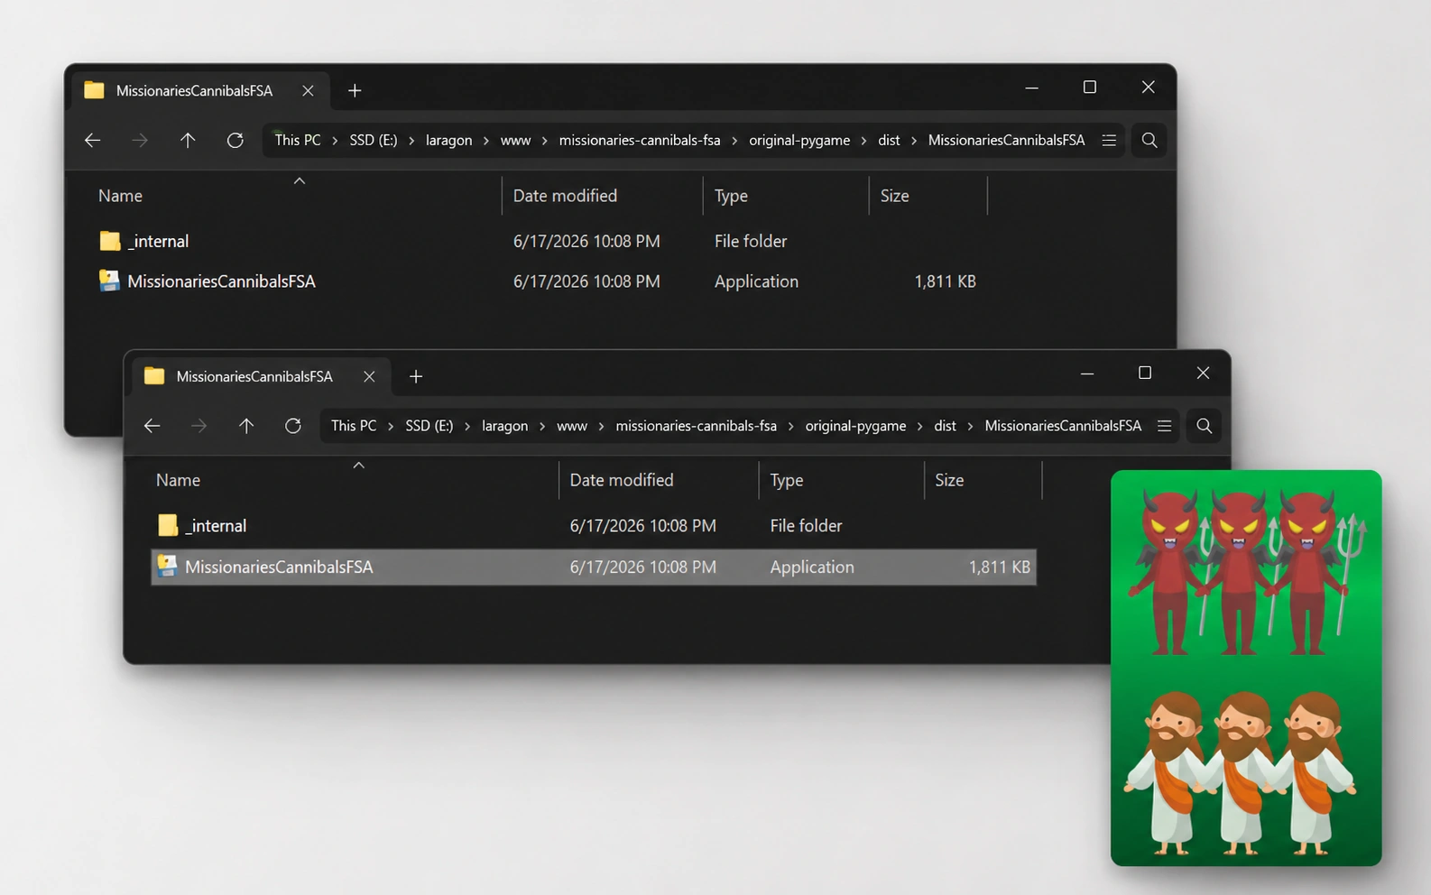Viewport: 1431px width, 895px height.
Task: Expand chevron after This PC in front window
Action: tap(391, 427)
